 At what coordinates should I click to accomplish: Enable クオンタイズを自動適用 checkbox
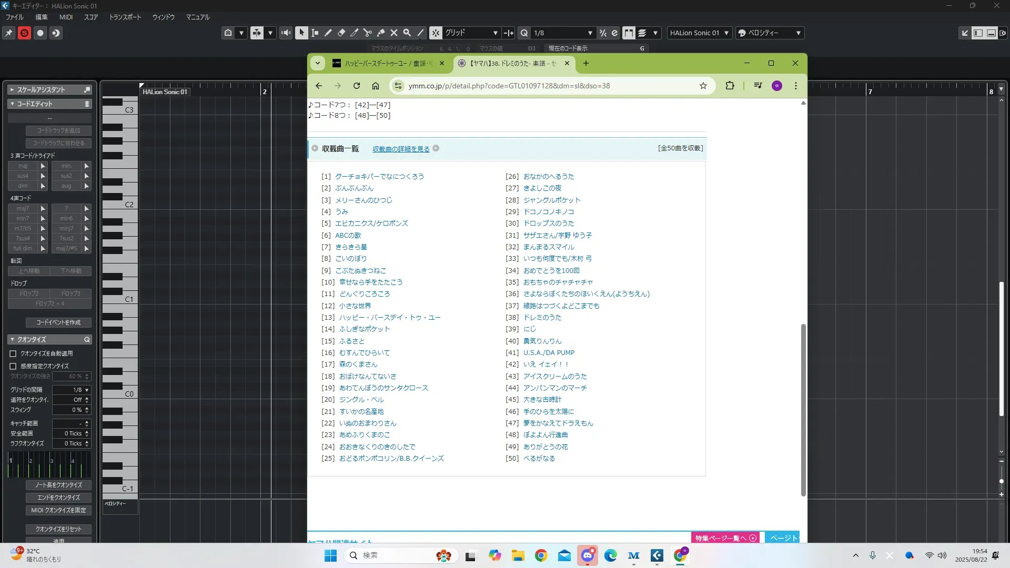13,353
